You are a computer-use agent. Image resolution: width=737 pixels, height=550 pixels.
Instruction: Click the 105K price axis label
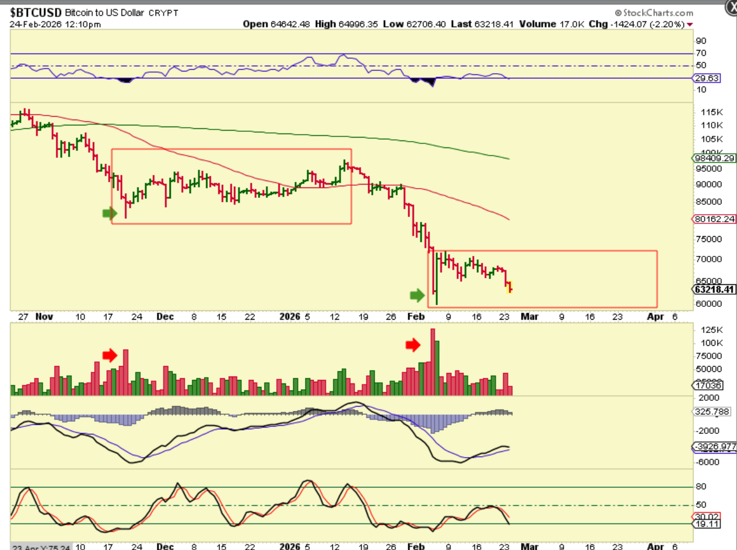point(711,139)
